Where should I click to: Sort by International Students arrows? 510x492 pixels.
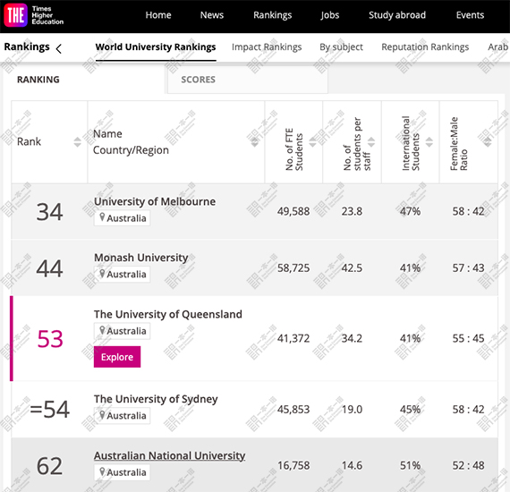(429, 141)
